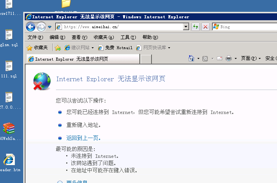Select the sw1711... desktop file icon
The height and width of the screenshot is (183, 277).
pos(9,8)
